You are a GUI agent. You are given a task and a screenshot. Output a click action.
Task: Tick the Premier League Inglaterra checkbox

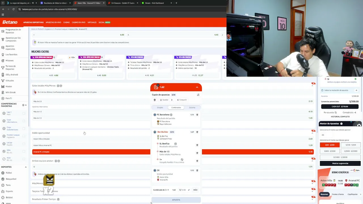coord(24,136)
